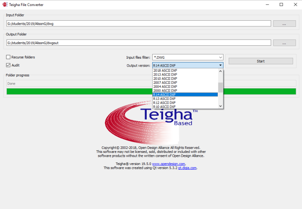This screenshot has height=209, width=302.
Task: Browse for Output Folder with the ... button
Action: [x=284, y=43]
